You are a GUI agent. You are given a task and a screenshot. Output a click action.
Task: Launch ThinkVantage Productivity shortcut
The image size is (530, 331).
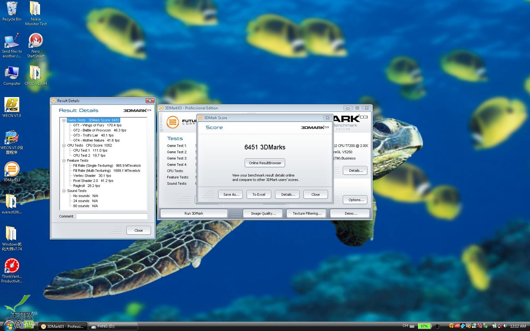point(12,271)
